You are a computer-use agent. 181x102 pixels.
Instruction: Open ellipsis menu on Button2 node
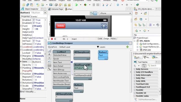pyautogui.click(x=81, y=92)
